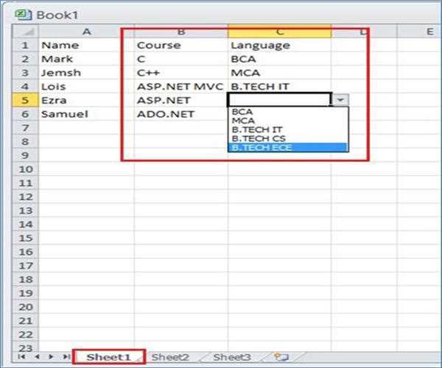Activate the Sheet1 tab
The height and width of the screenshot is (368, 442).
pyautogui.click(x=108, y=357)
